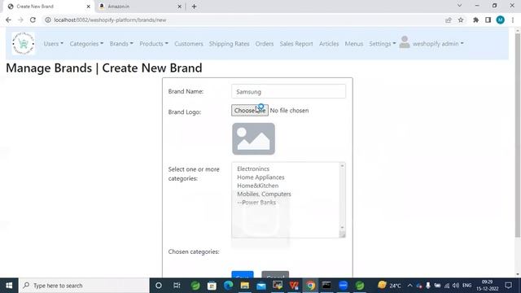Open the Orders page
This screenshot has height=293, width=521.
tap(264, 43)
